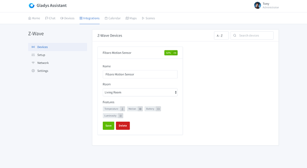This screenshot has width=307, height=168.
Task: Click the Z-Wave Devices heading text
Action: click(x=109, y=36)
